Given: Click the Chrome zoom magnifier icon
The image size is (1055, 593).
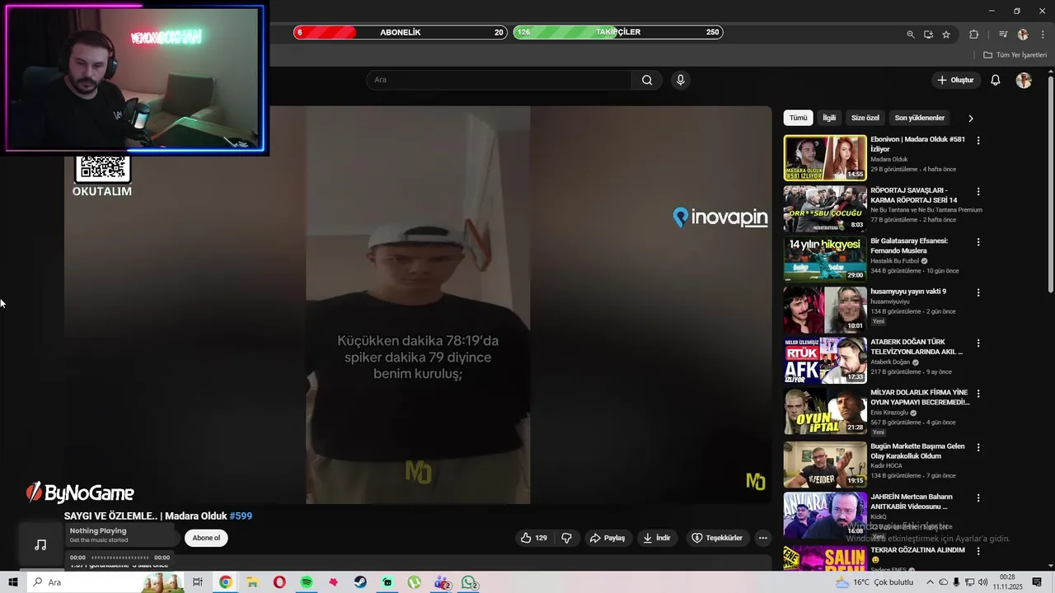Looking at the screenshot, I should 911,35.
